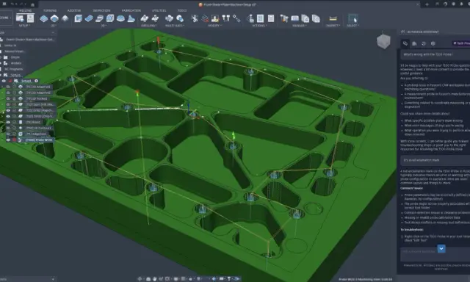Click the third icon in the Actions group
This screenshot has height=282, width=470.
point(271,18)
